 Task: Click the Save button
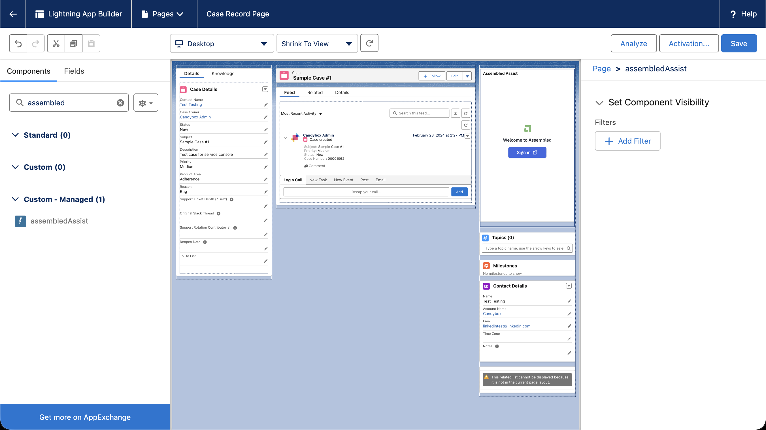click(739, 43)
